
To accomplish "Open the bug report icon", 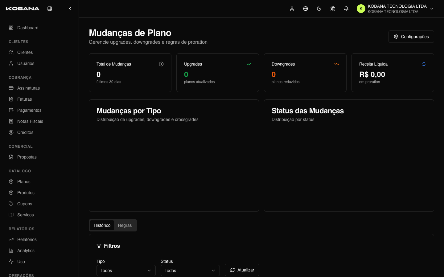I will (333, 9).
